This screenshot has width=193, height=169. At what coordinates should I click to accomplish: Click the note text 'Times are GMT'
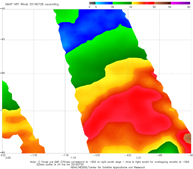coord(50,162)
